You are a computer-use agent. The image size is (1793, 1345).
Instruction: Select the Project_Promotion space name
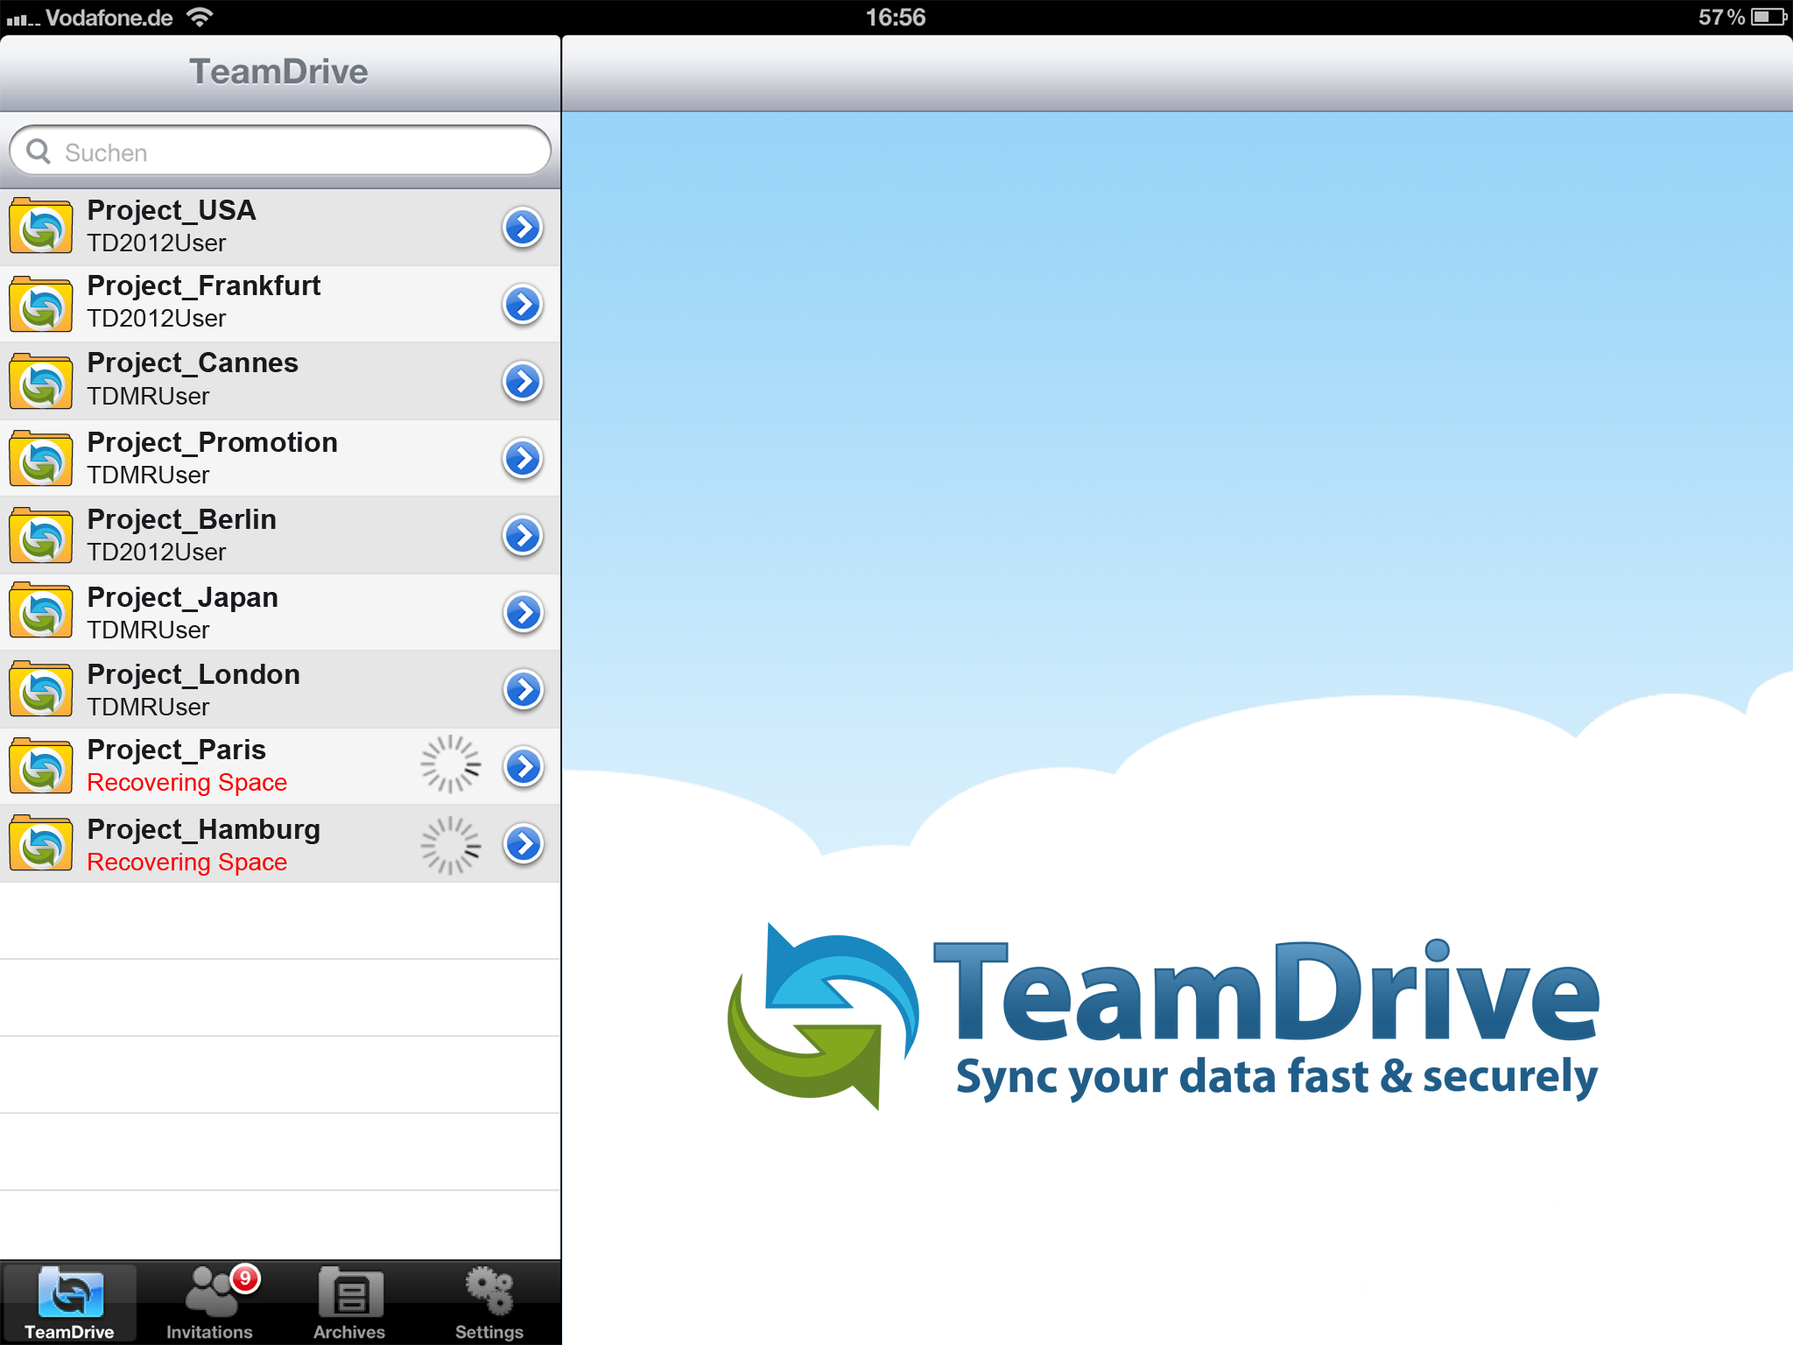(212, 442)
